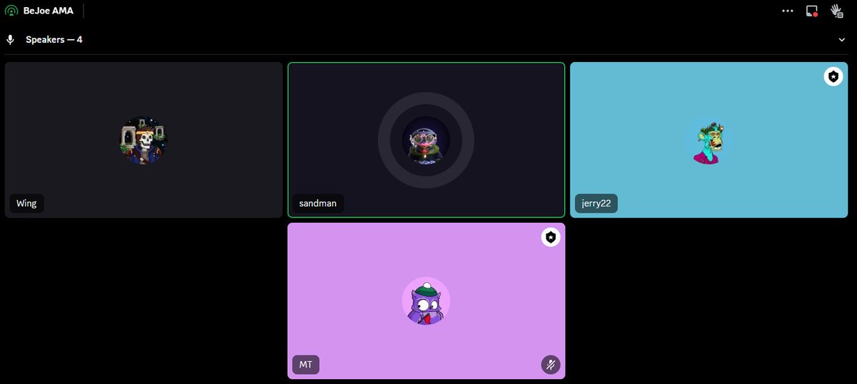The width and height of the screenshot is (857, 384).
Task: Click the stage channel icon beside BeJoe AMA
Action: point(11,11)
